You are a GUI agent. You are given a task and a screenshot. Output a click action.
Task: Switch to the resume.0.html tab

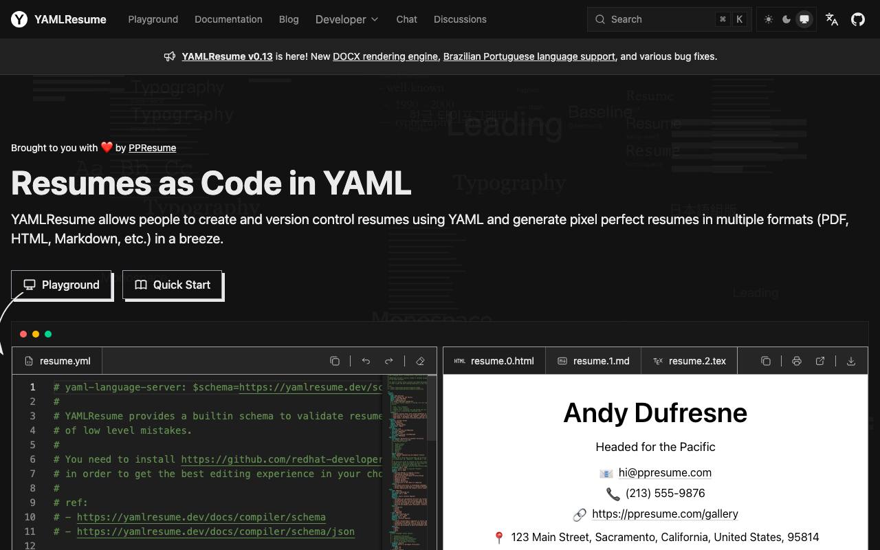[x=494, y=361]
